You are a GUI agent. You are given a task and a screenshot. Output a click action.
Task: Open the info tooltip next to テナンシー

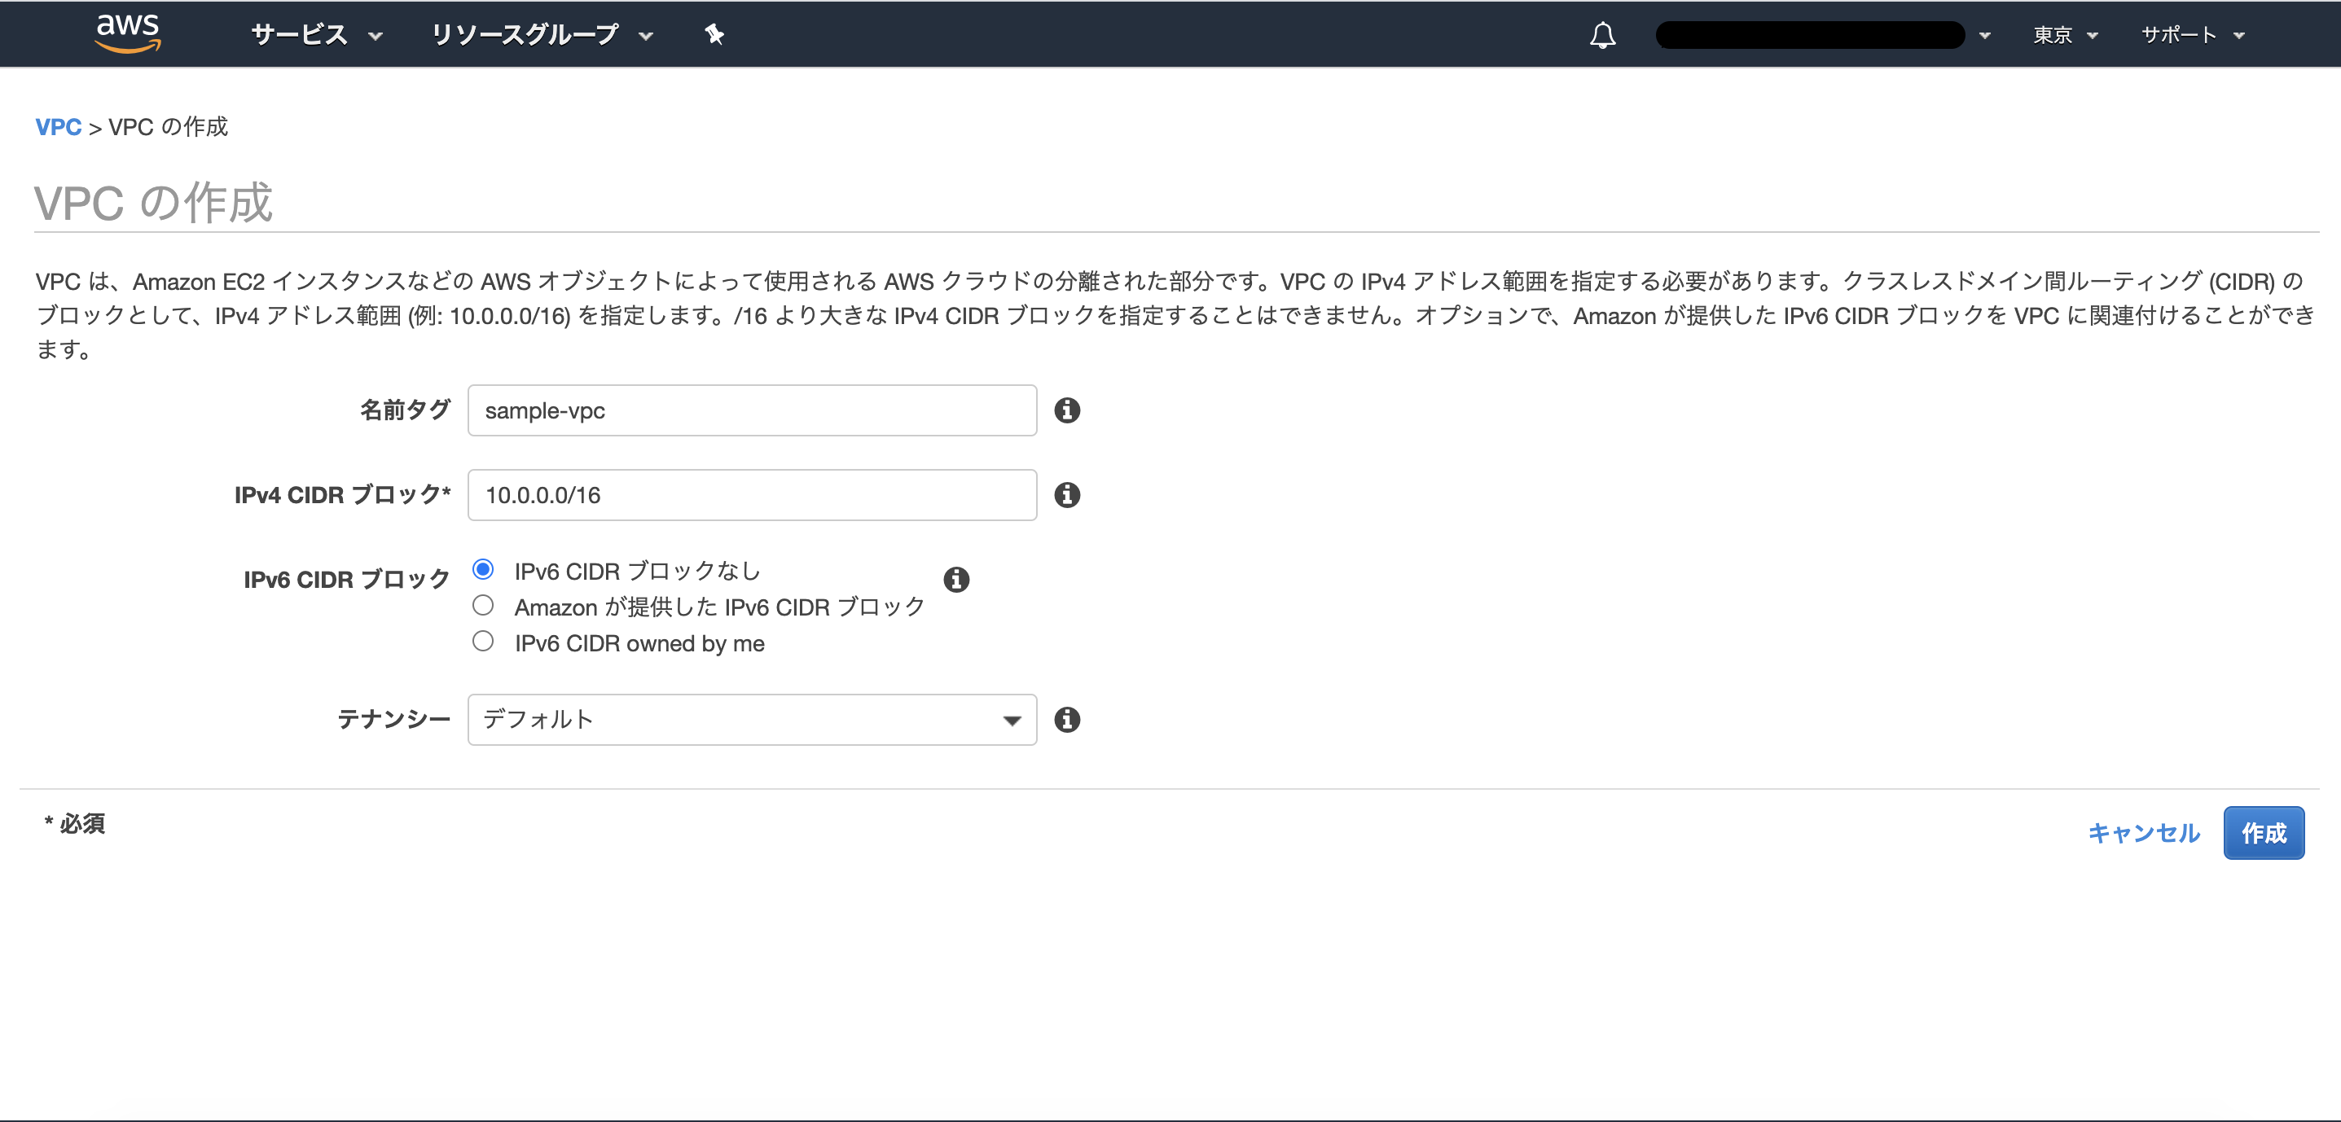pos(1067,720)
